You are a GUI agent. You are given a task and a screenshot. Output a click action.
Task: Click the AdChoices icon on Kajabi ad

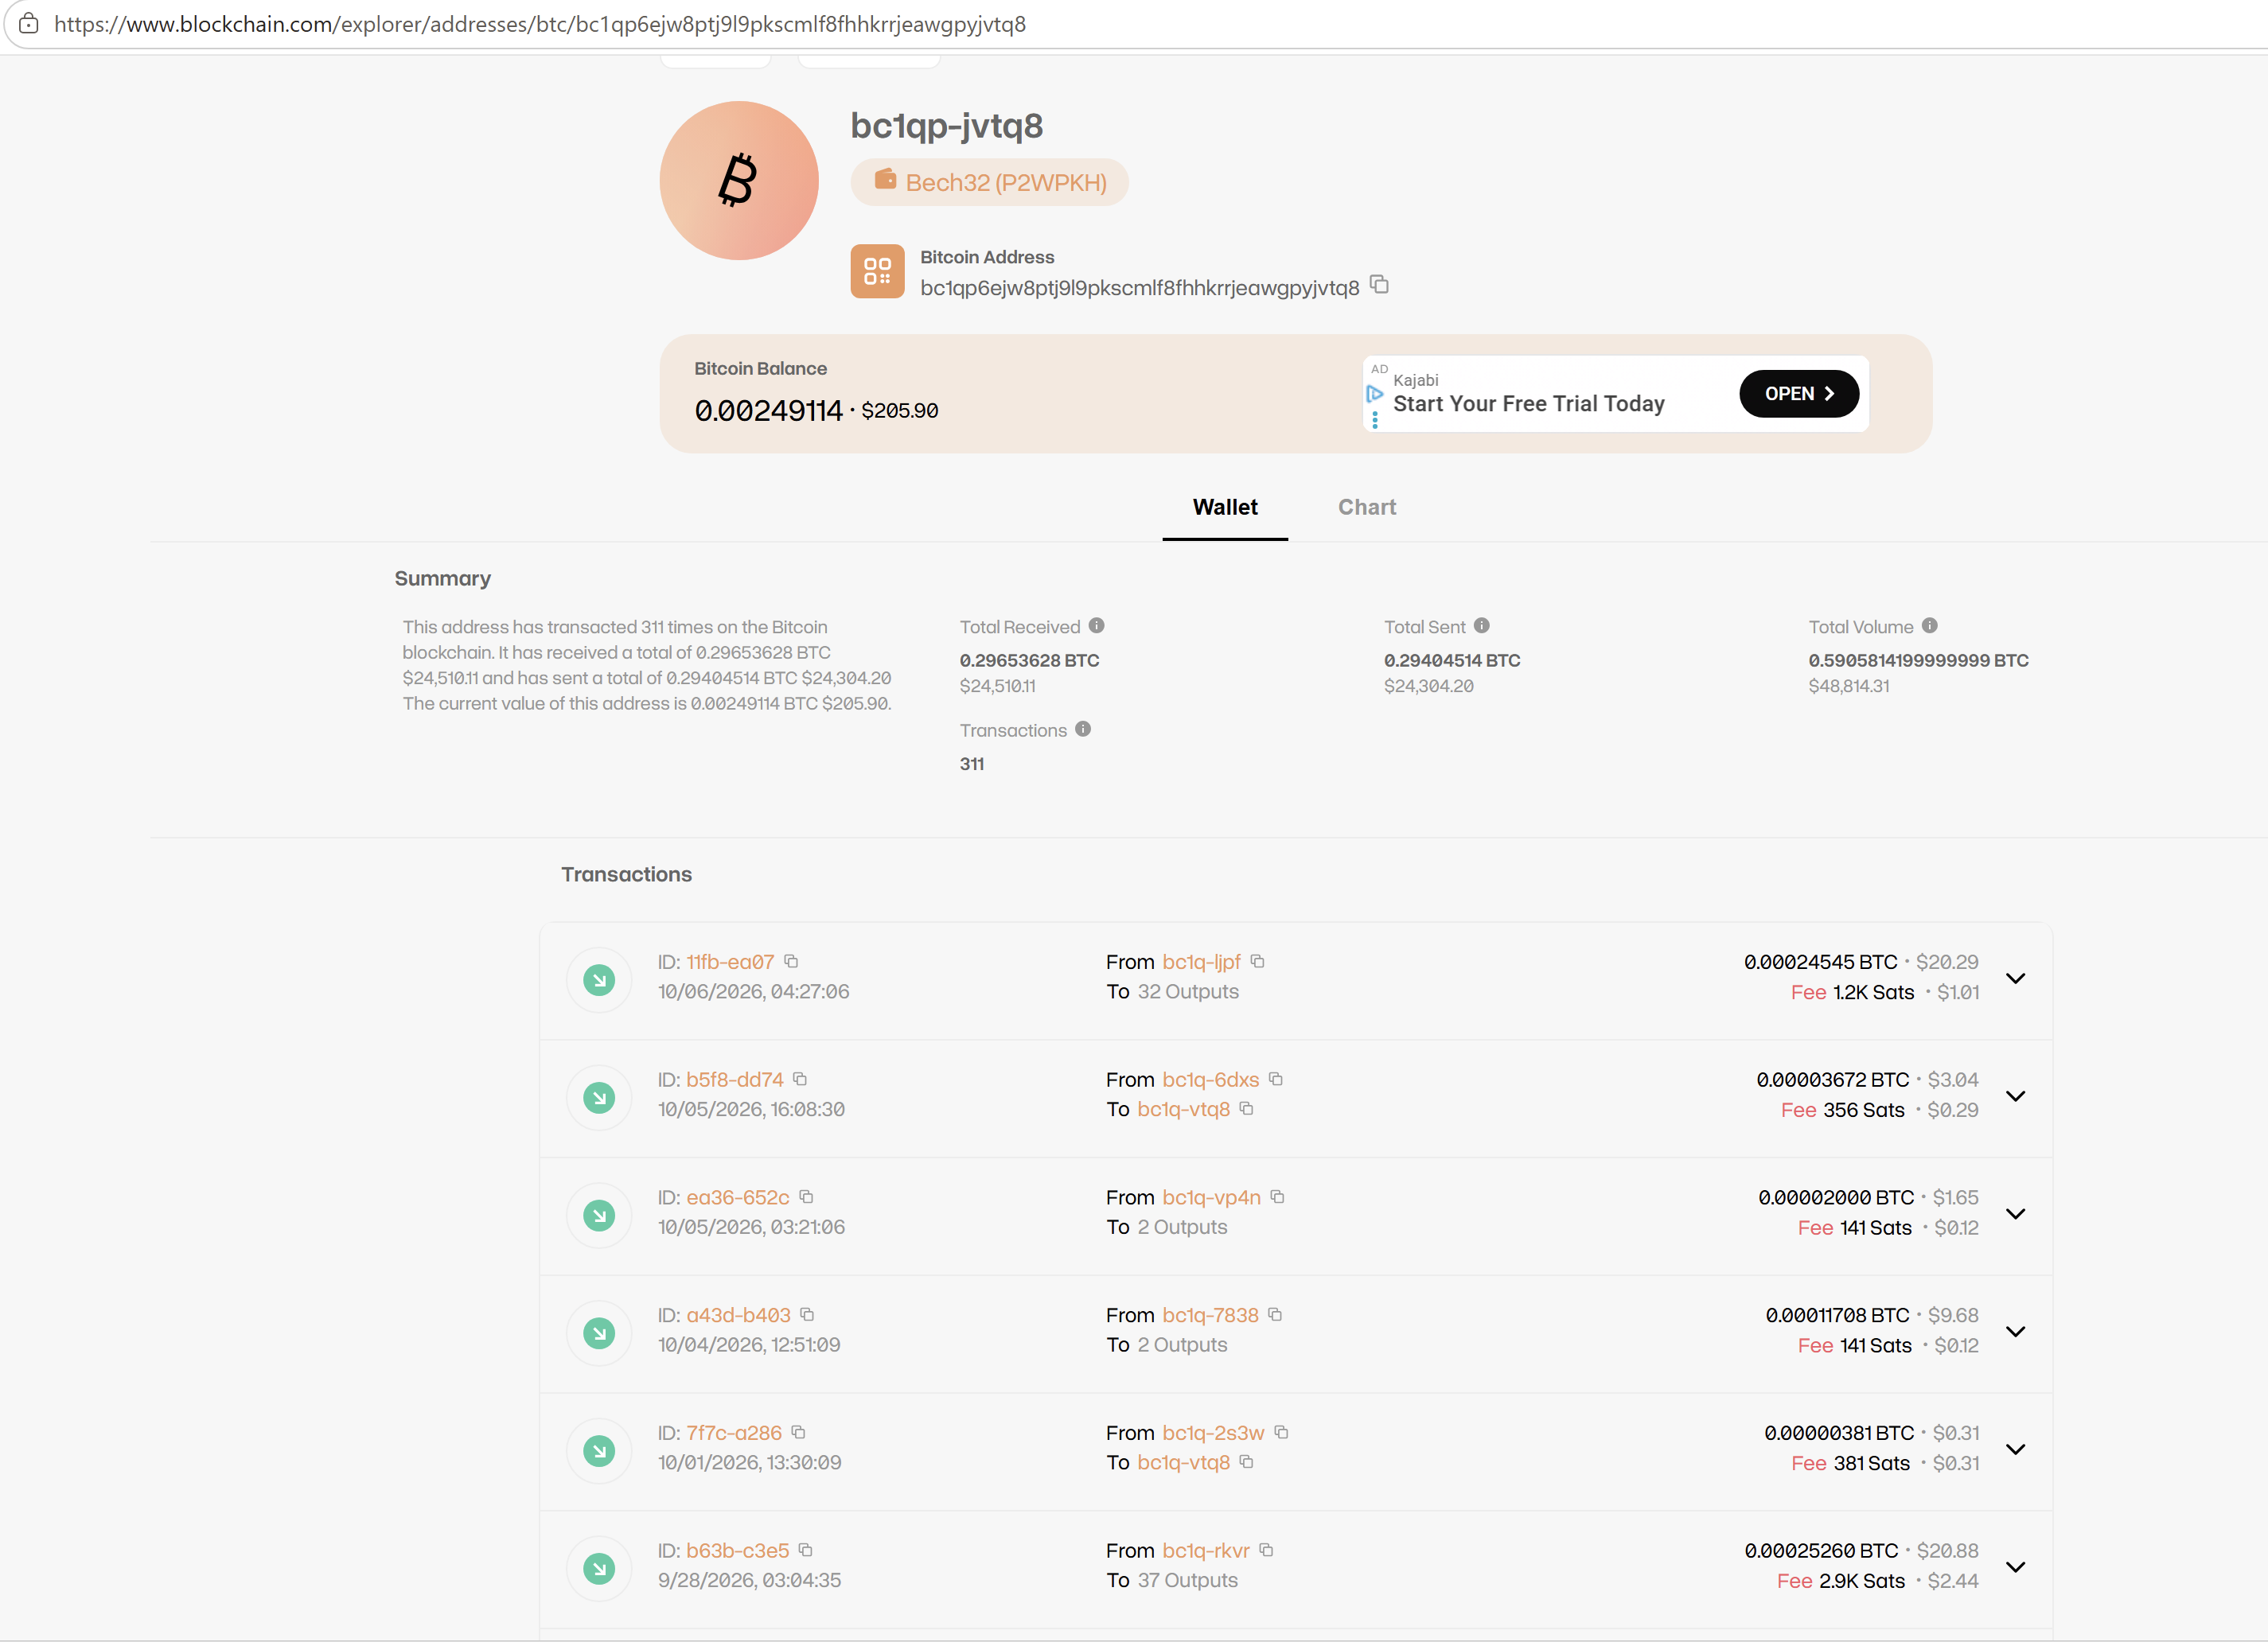pos(1375,394)
